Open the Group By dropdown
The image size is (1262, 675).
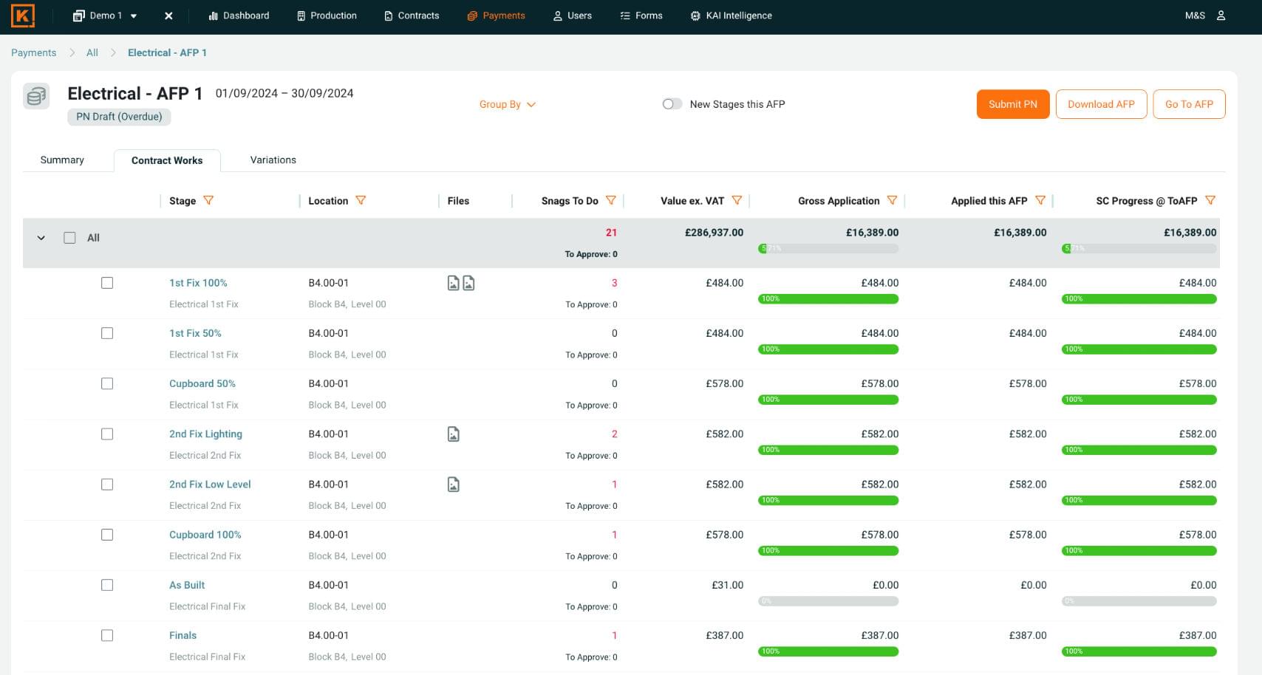tap(507, 104)
